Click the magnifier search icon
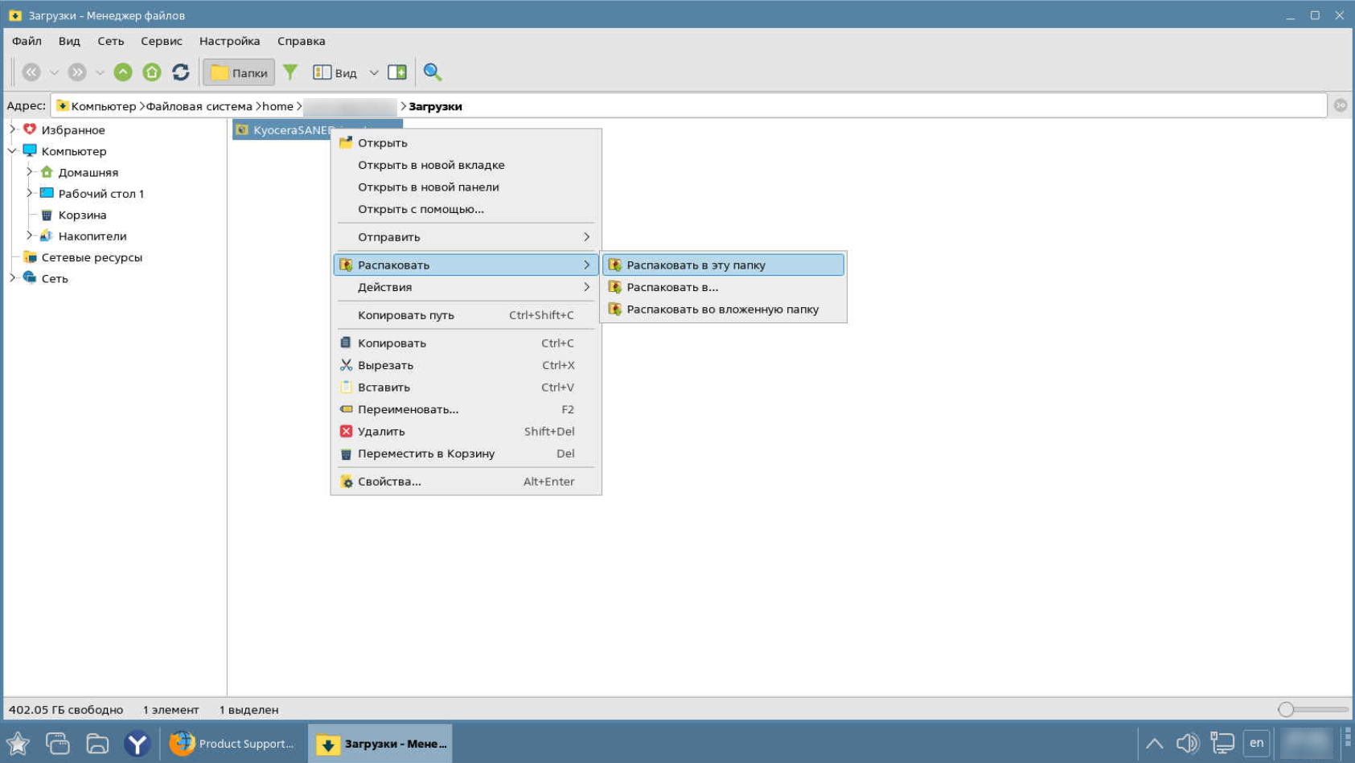 point(433,72)
